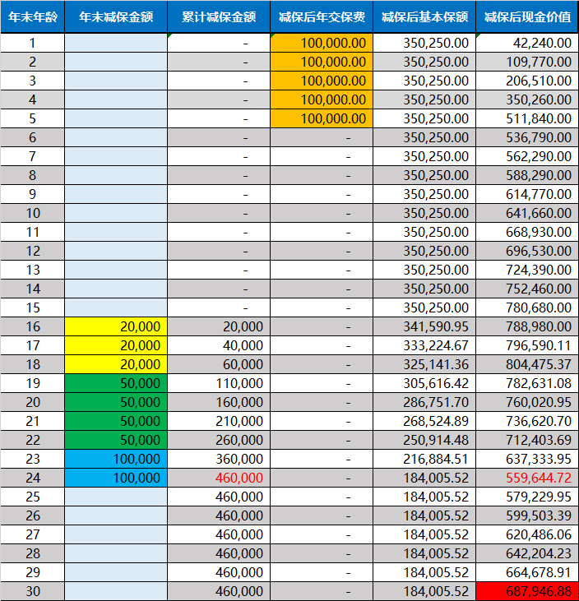Select the 减保后年交保费 column header
579x601 pixels.
coord(322,17)
